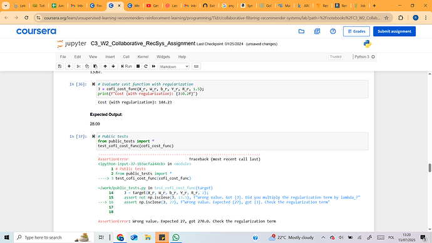Open File Explorer from taskbar
Viewport: 432px width, 243px height.
tap(148, 237)
